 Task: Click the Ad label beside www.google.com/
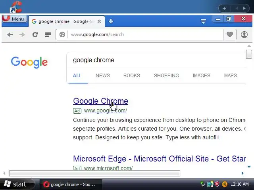(x=77, y=111)
